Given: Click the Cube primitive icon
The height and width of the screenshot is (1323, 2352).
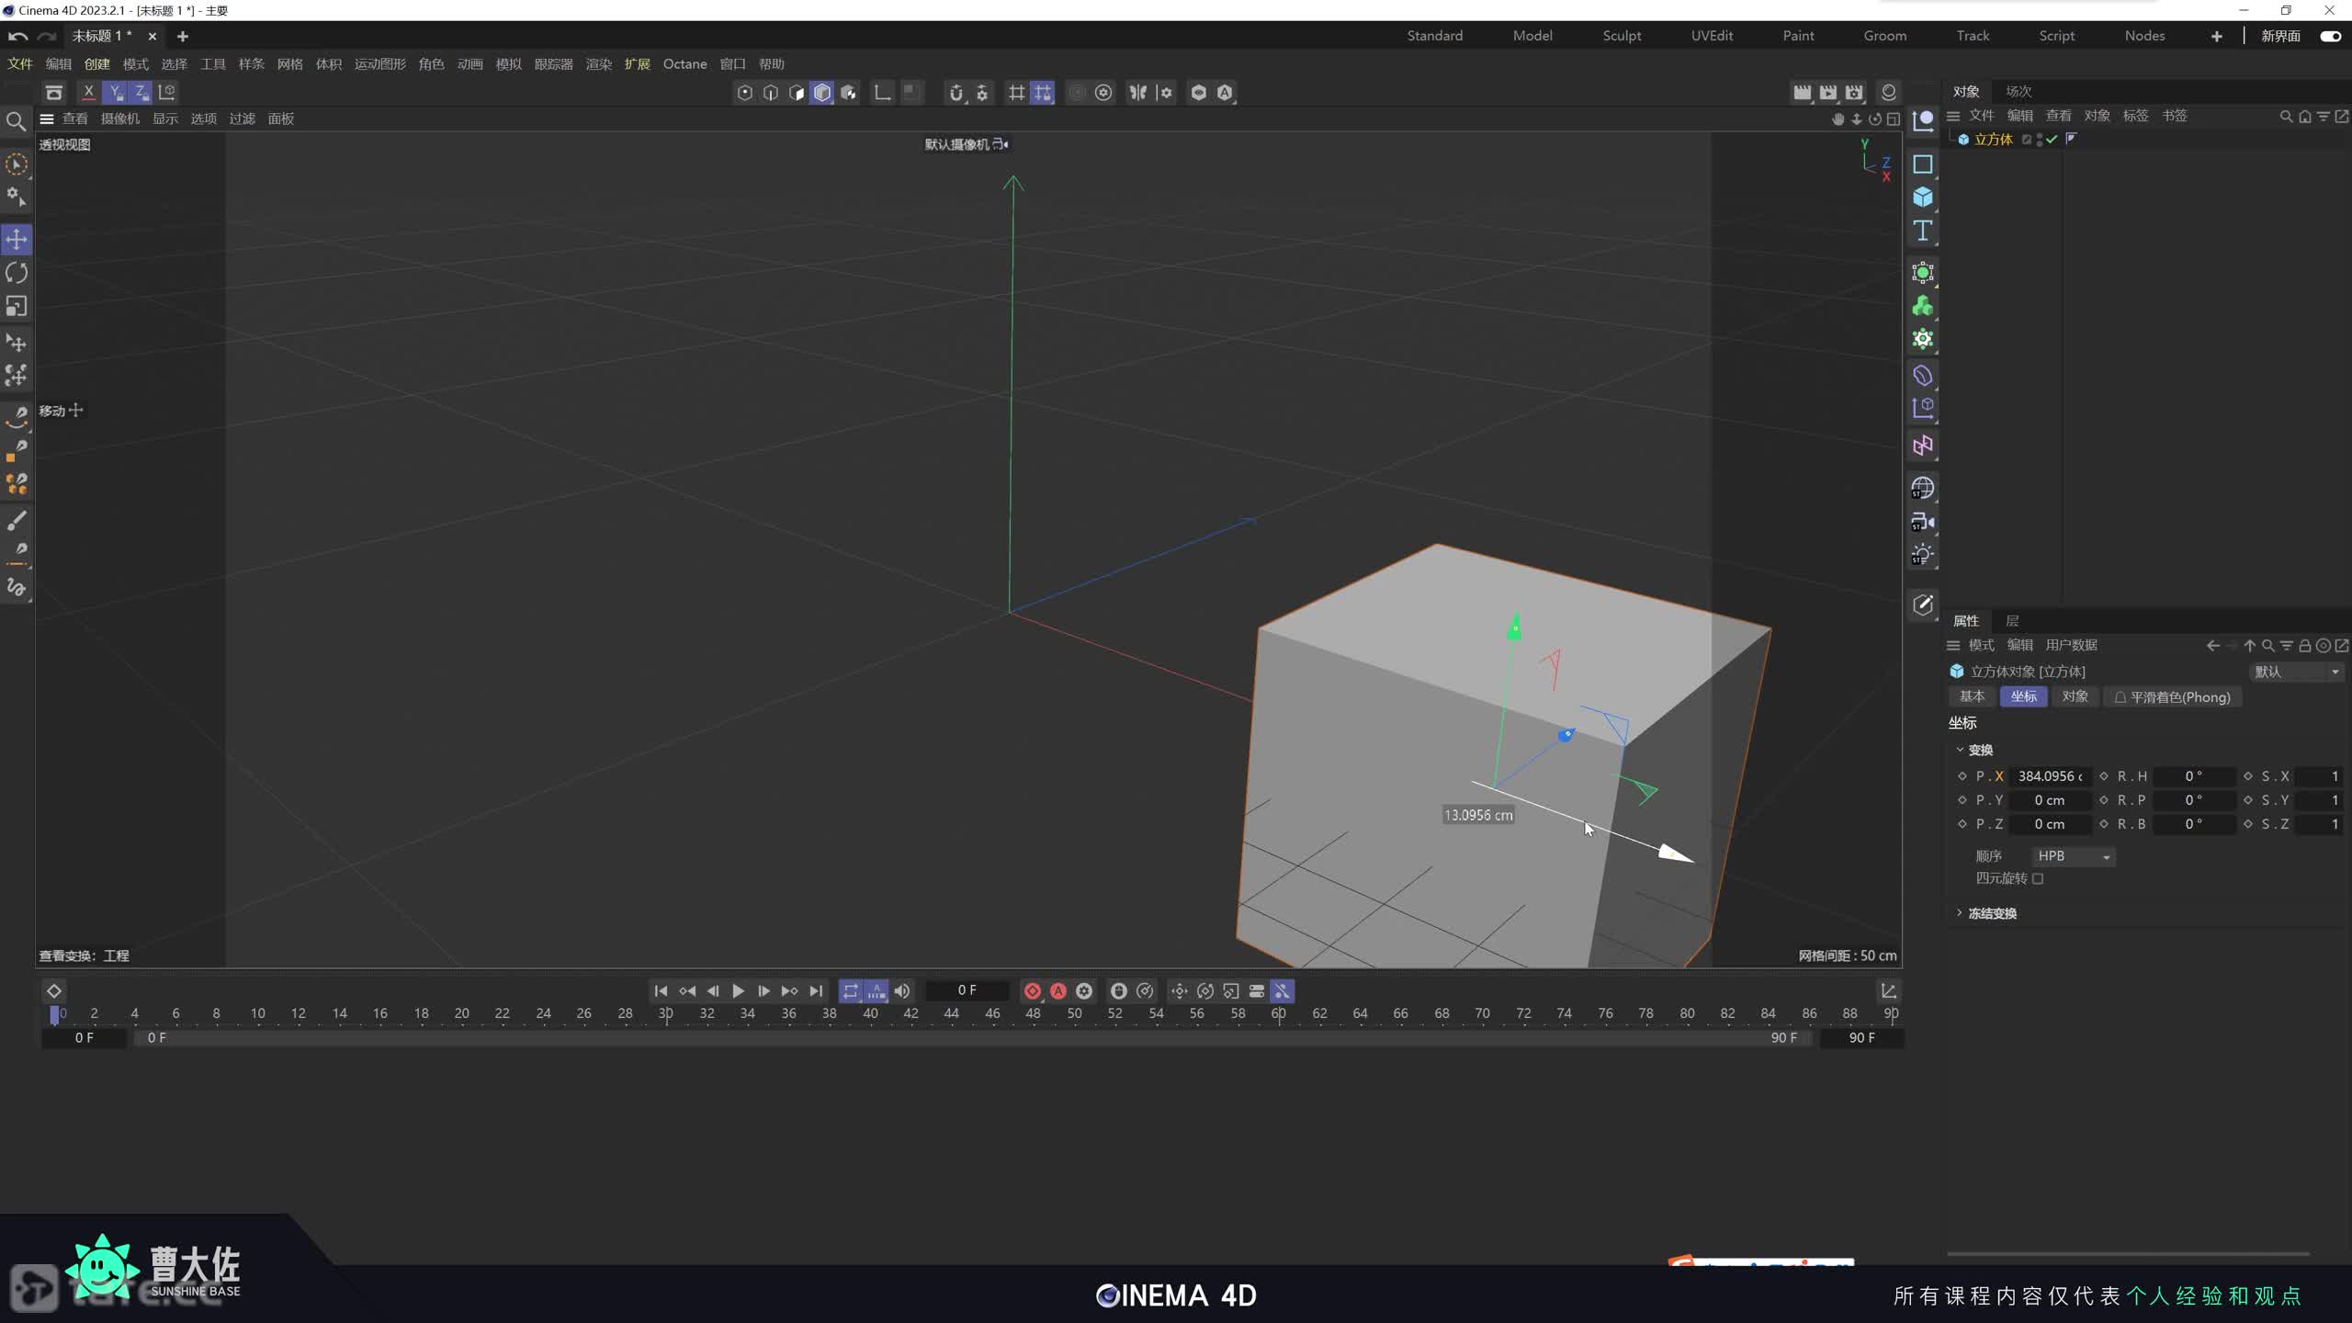Looking at the screenshot, I should [1922, 198].
